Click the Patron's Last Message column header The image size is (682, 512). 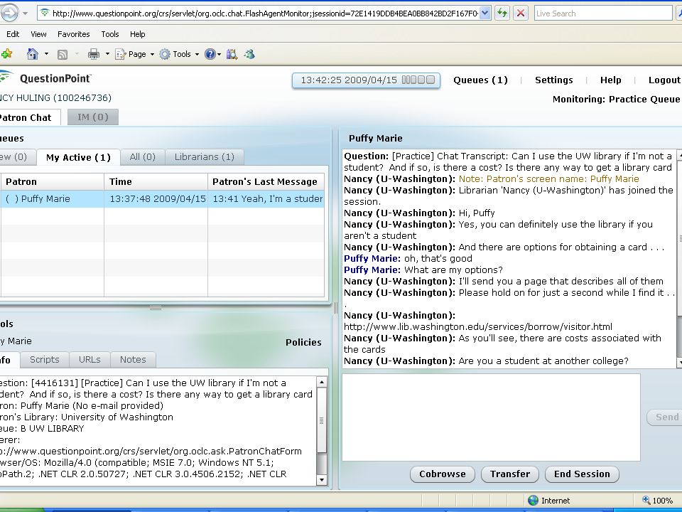point(266,181)
